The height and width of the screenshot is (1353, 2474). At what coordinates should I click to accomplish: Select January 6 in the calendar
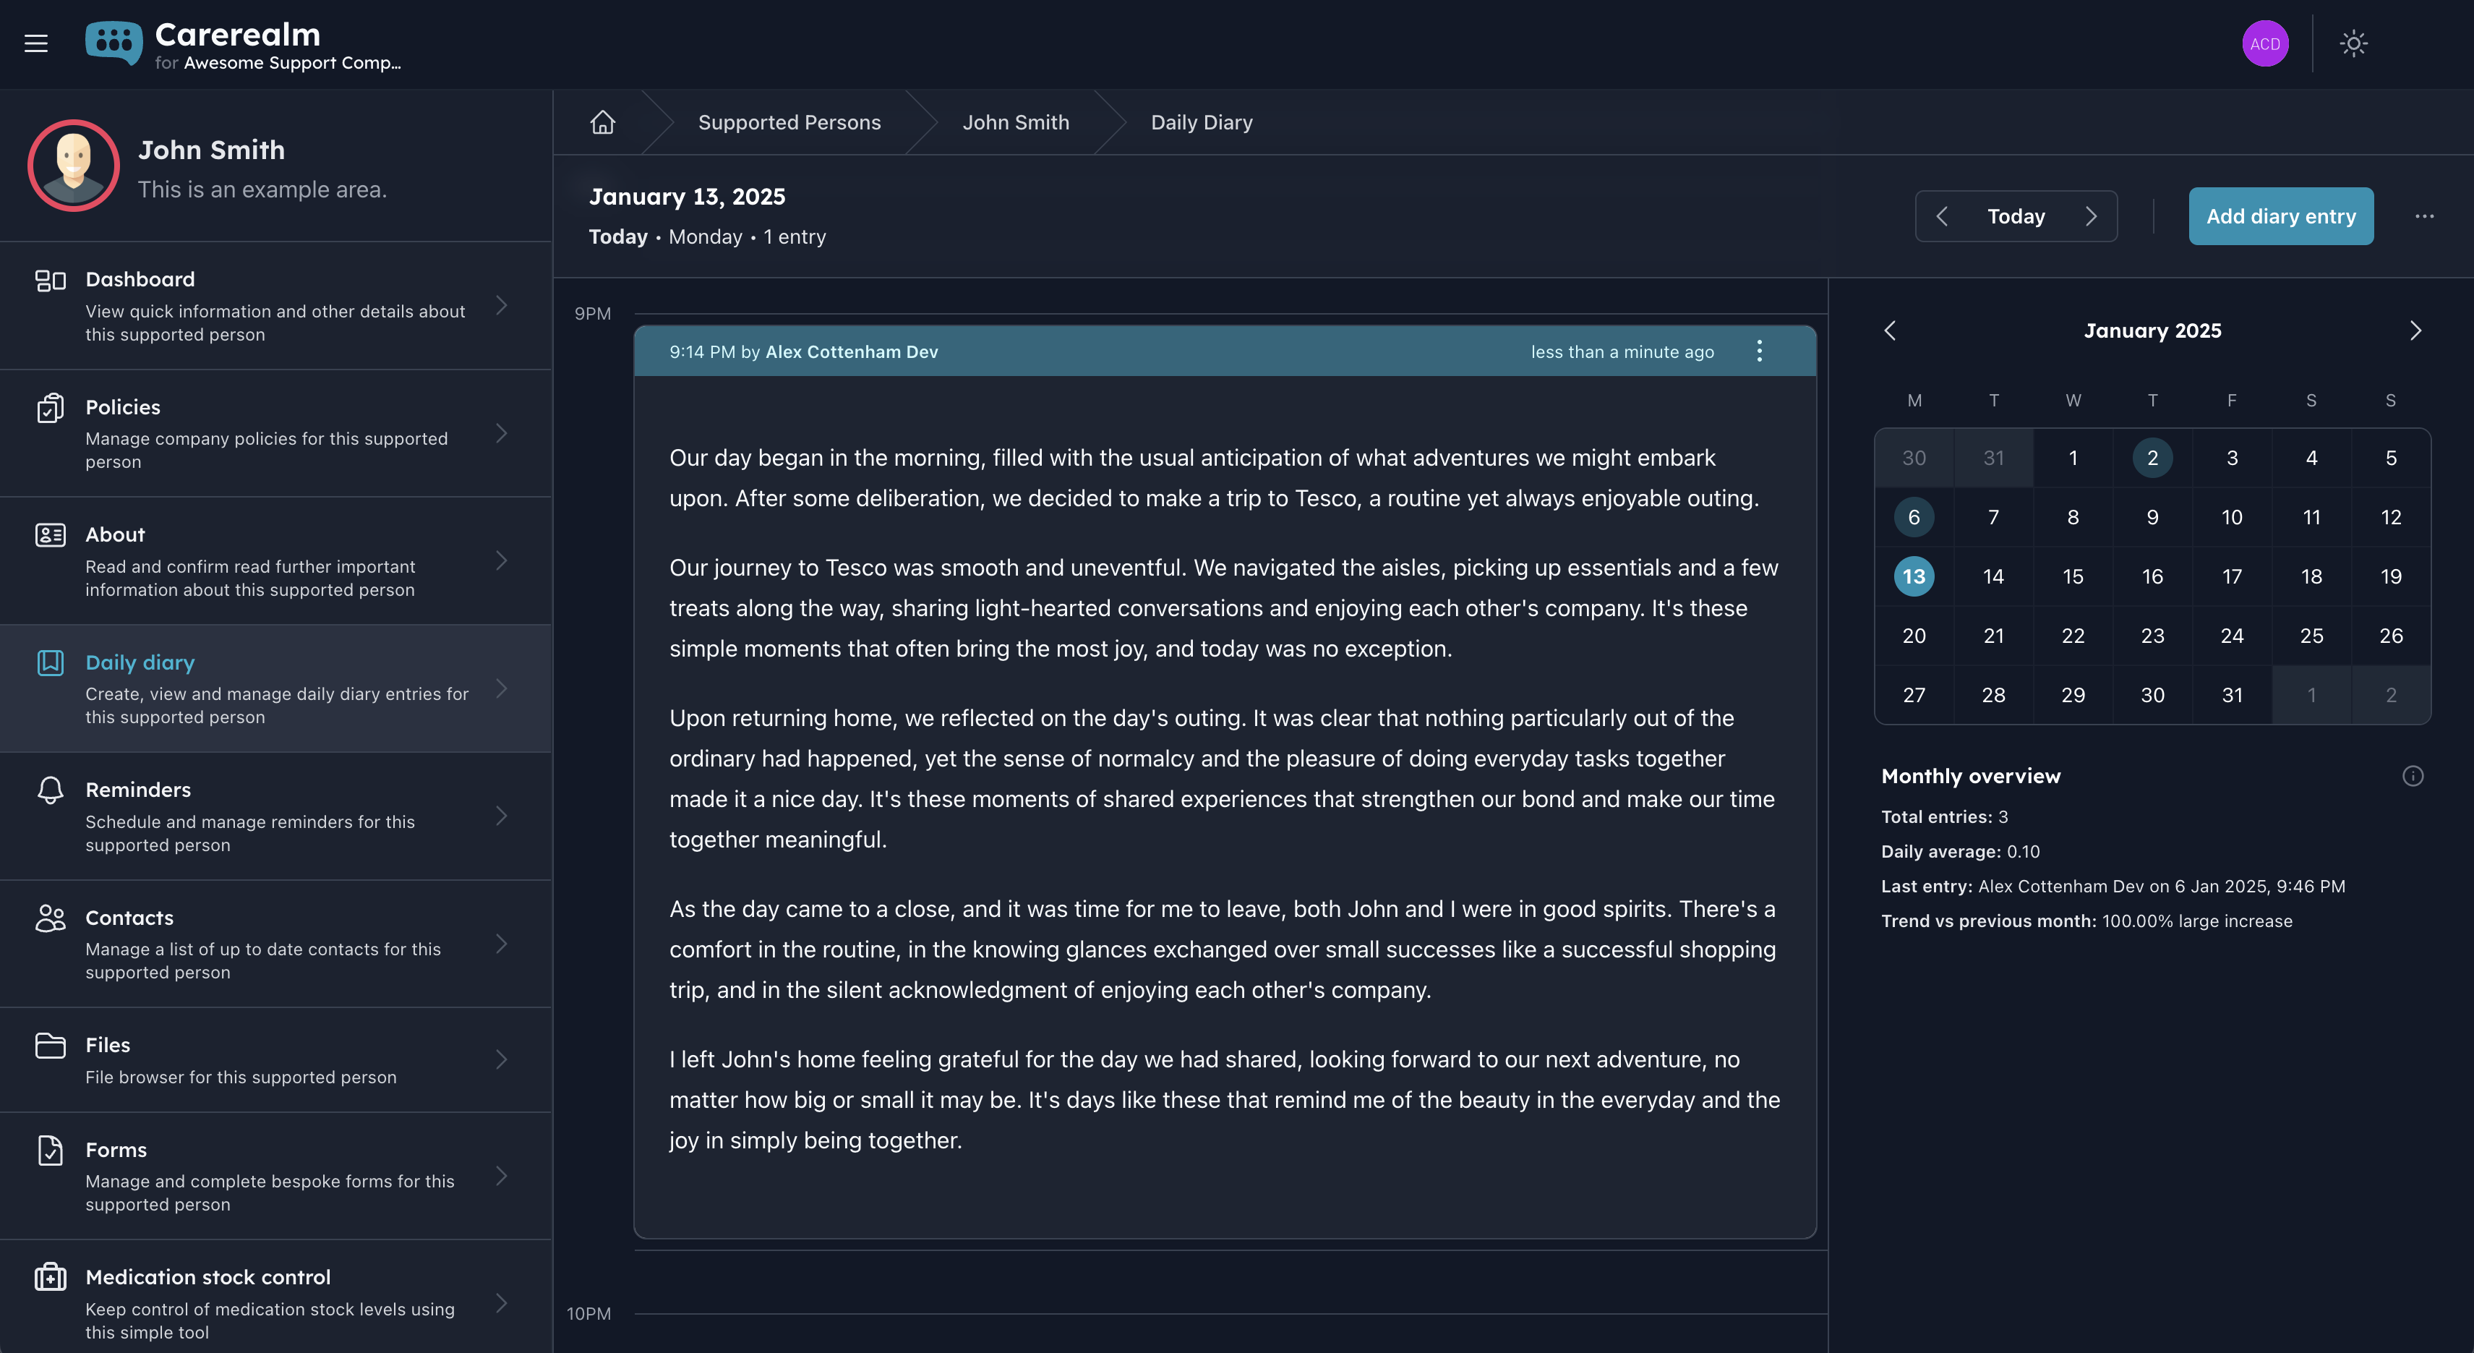coord(1913,517)
